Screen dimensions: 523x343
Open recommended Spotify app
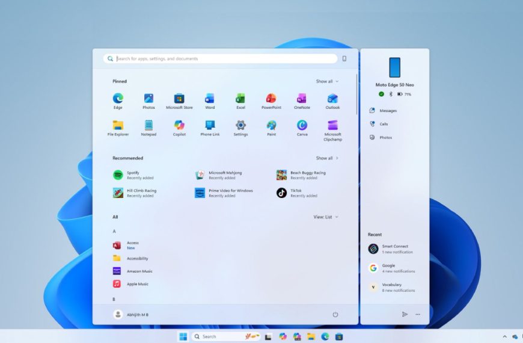click(x=133, y=175)
